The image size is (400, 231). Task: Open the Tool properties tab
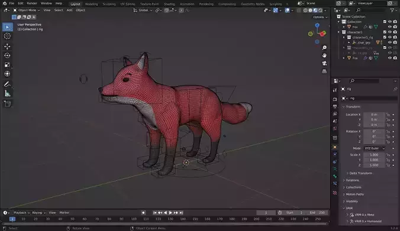335,90
